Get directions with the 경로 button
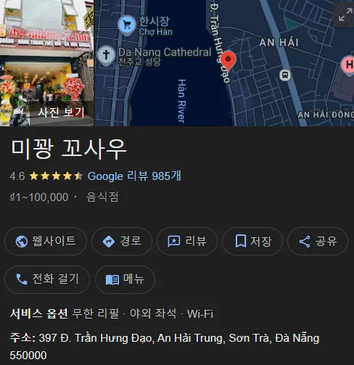The image size is (354, 365). 122,241
